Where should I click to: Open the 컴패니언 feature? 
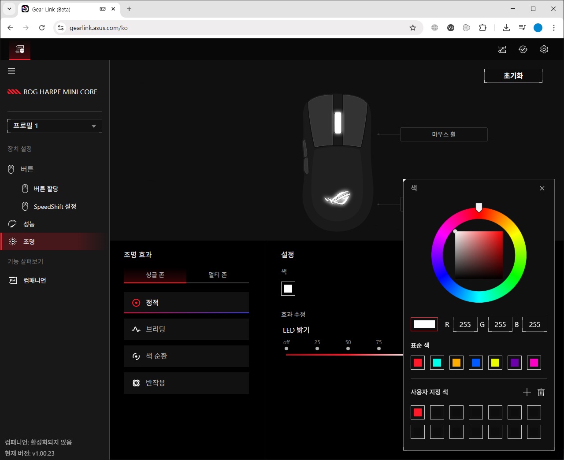[55, 280]
